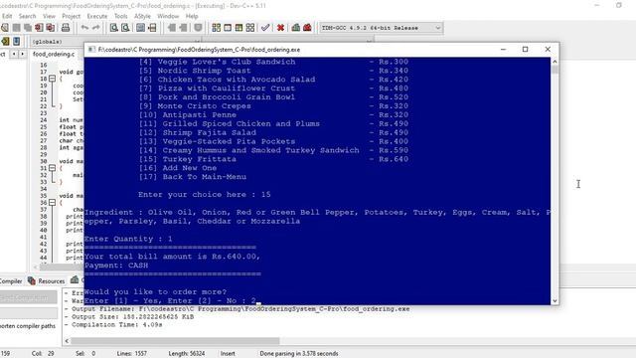The height and width of the screenshot is (358, 636).
Task: Open the Window menu
Action: point(168,16)
